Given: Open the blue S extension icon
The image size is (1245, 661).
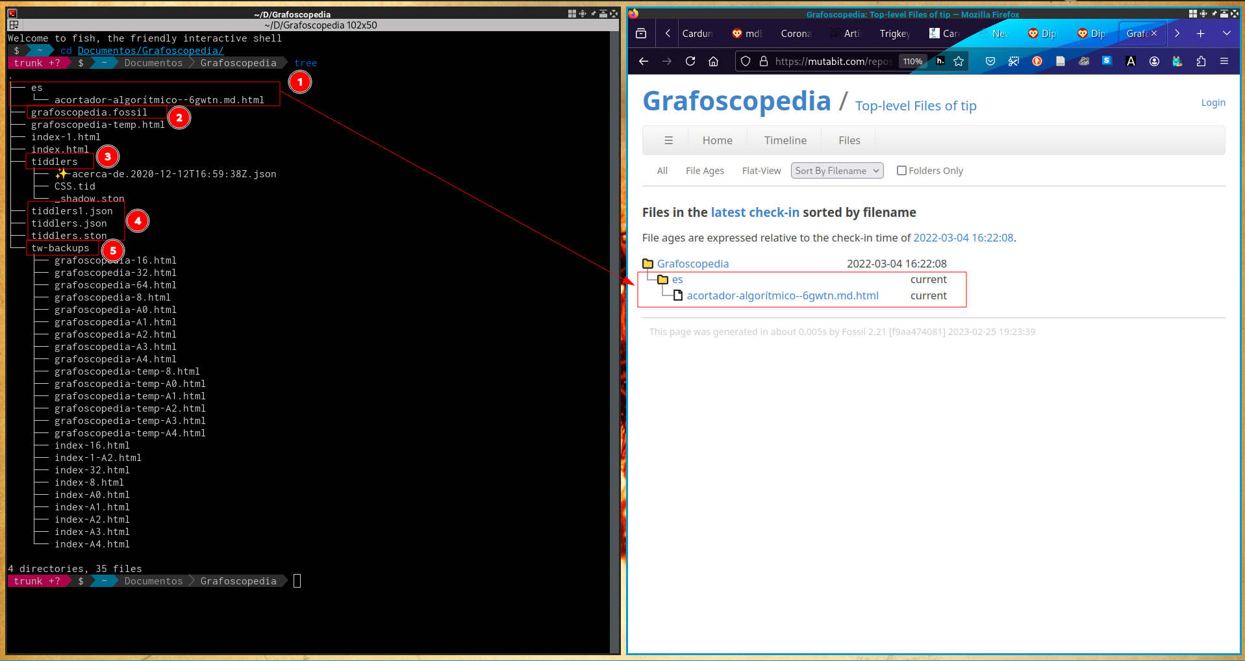Looking at the screenshot, I should coord(1107,61).
